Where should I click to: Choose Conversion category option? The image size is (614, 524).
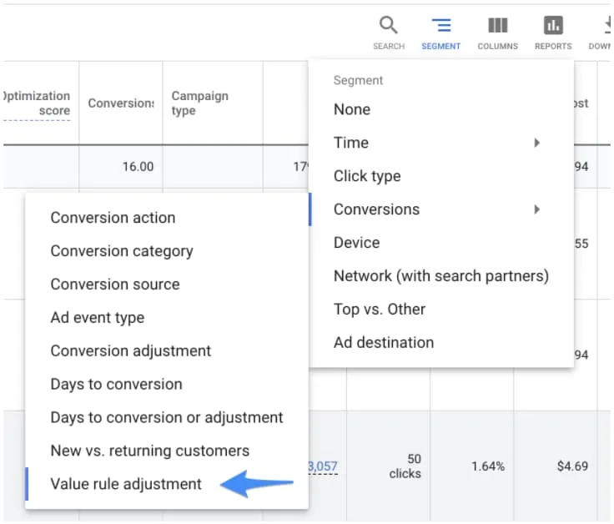click(122, 251)
